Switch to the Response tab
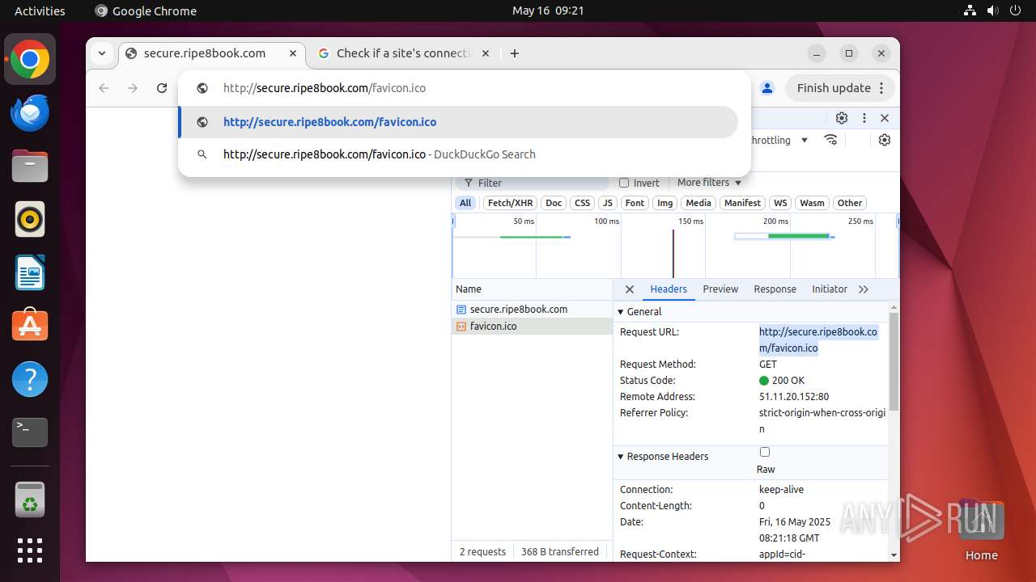 click(x=775, y=289)
